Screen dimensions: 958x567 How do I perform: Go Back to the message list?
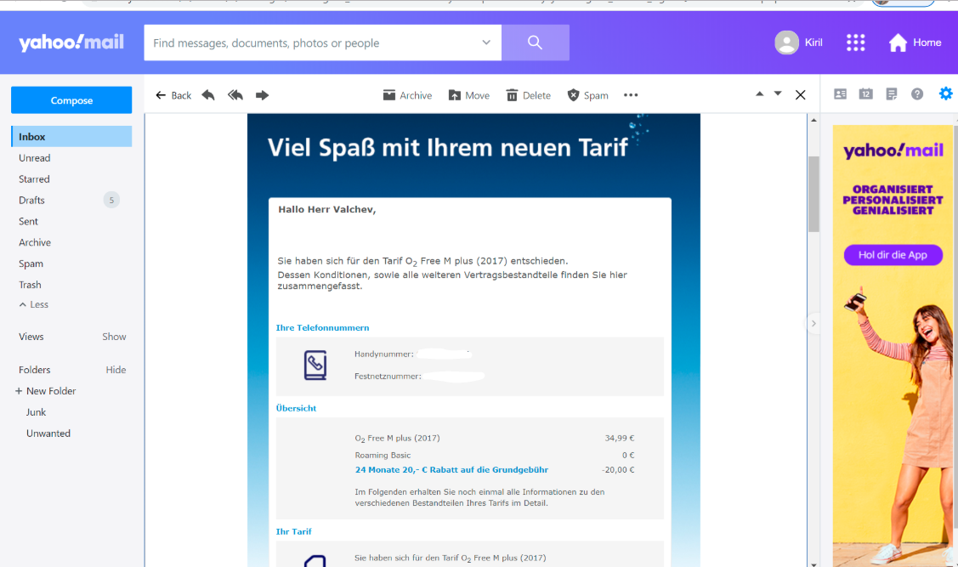(173, 95)
